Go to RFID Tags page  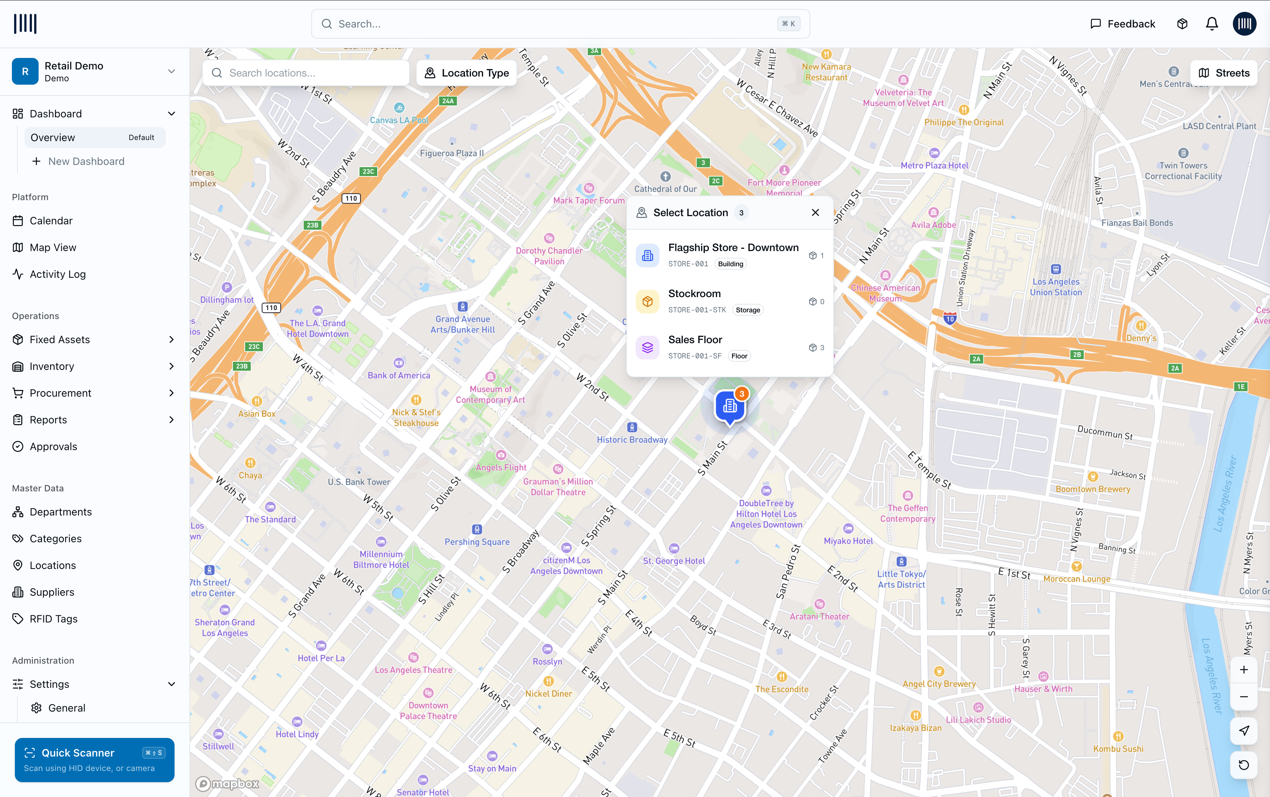[x=53, y=619]
